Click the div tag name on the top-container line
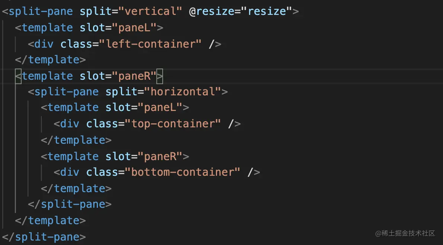Screen dimensions: 443x245 (x=70, y=124)
